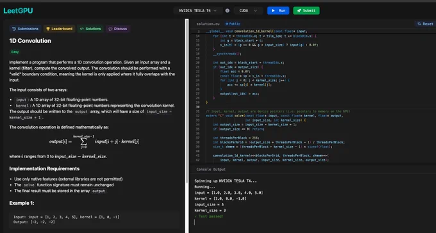Click the 'if (output_size <= 0) return;' line

(239, 129)
